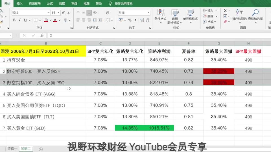Viewport: 271px width, 152px height.
Task: Open 单元格样式 cell styles
Action: tap(190, 16)
